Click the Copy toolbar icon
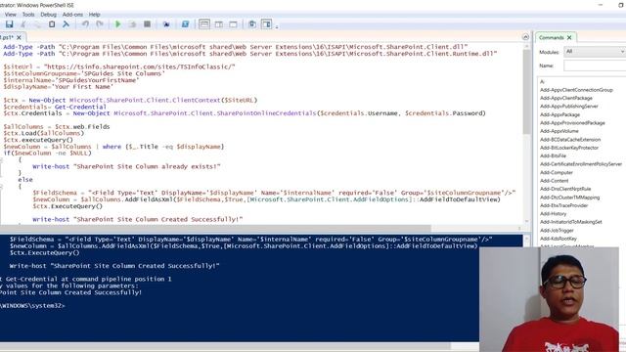 [x=37, y=24]
